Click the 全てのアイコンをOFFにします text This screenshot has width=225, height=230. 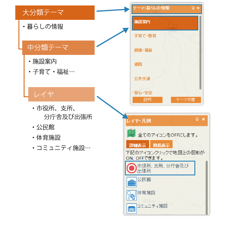(x=168, y=135)
